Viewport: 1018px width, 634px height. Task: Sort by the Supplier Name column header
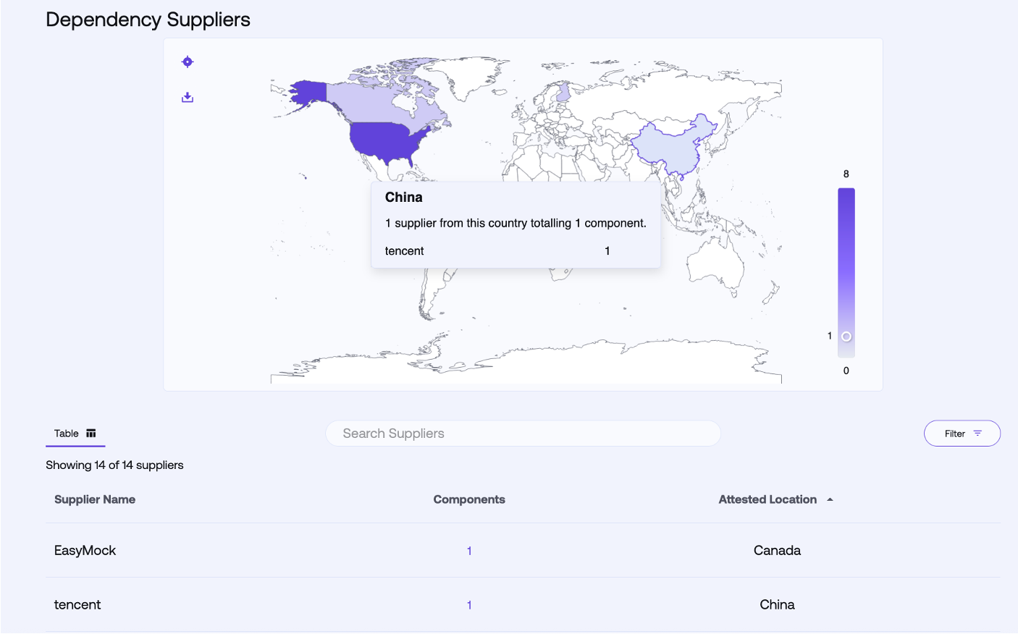[x=95, y=499]
